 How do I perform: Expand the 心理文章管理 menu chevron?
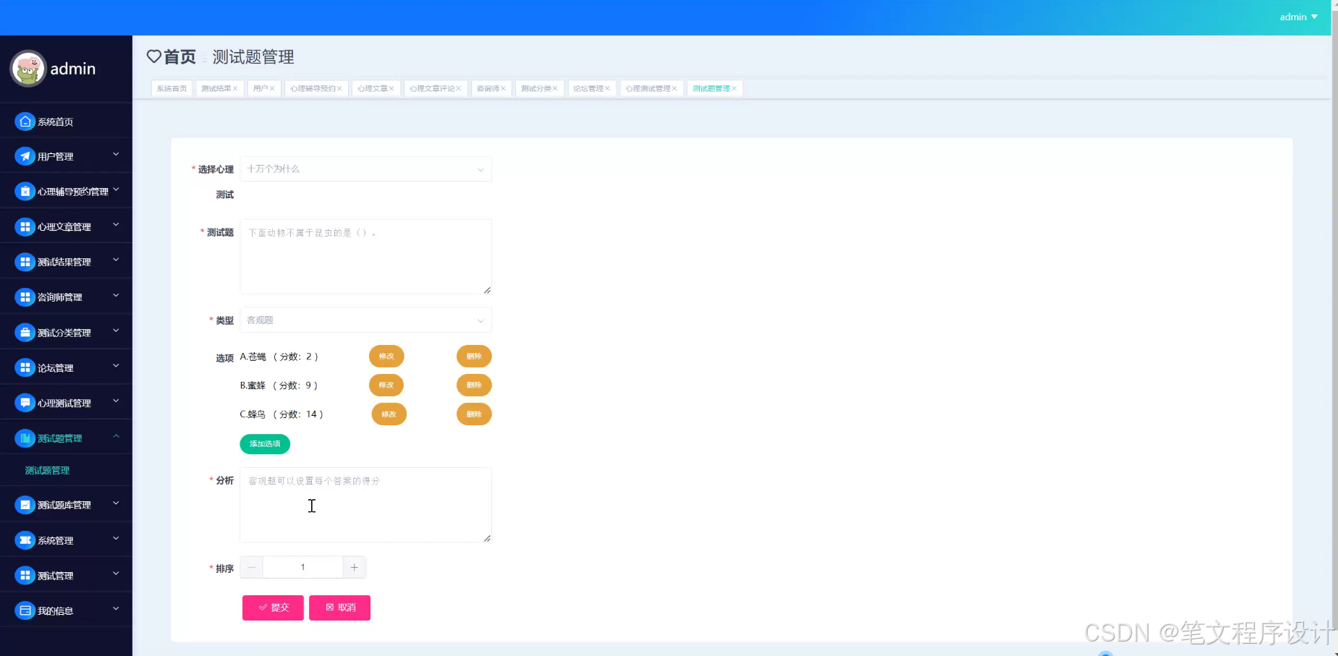tap(116, 225)
